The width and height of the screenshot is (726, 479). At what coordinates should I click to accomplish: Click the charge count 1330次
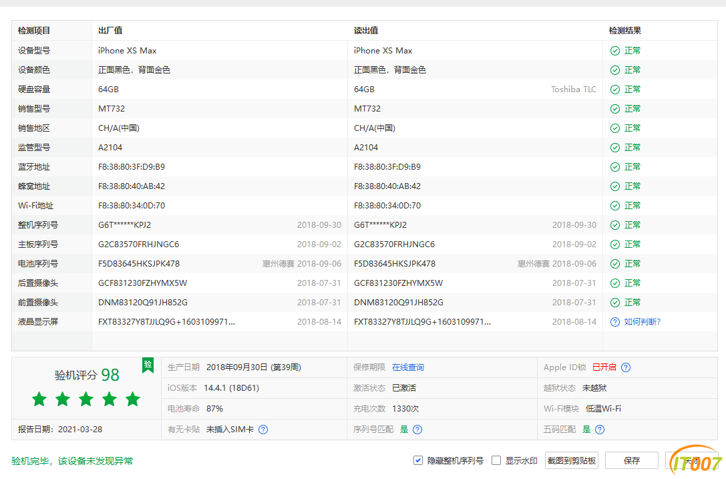(x=405, y=409)
